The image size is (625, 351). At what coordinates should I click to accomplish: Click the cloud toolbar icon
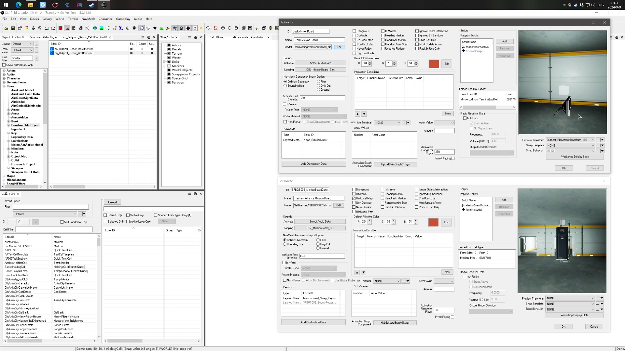coord(195,28)
